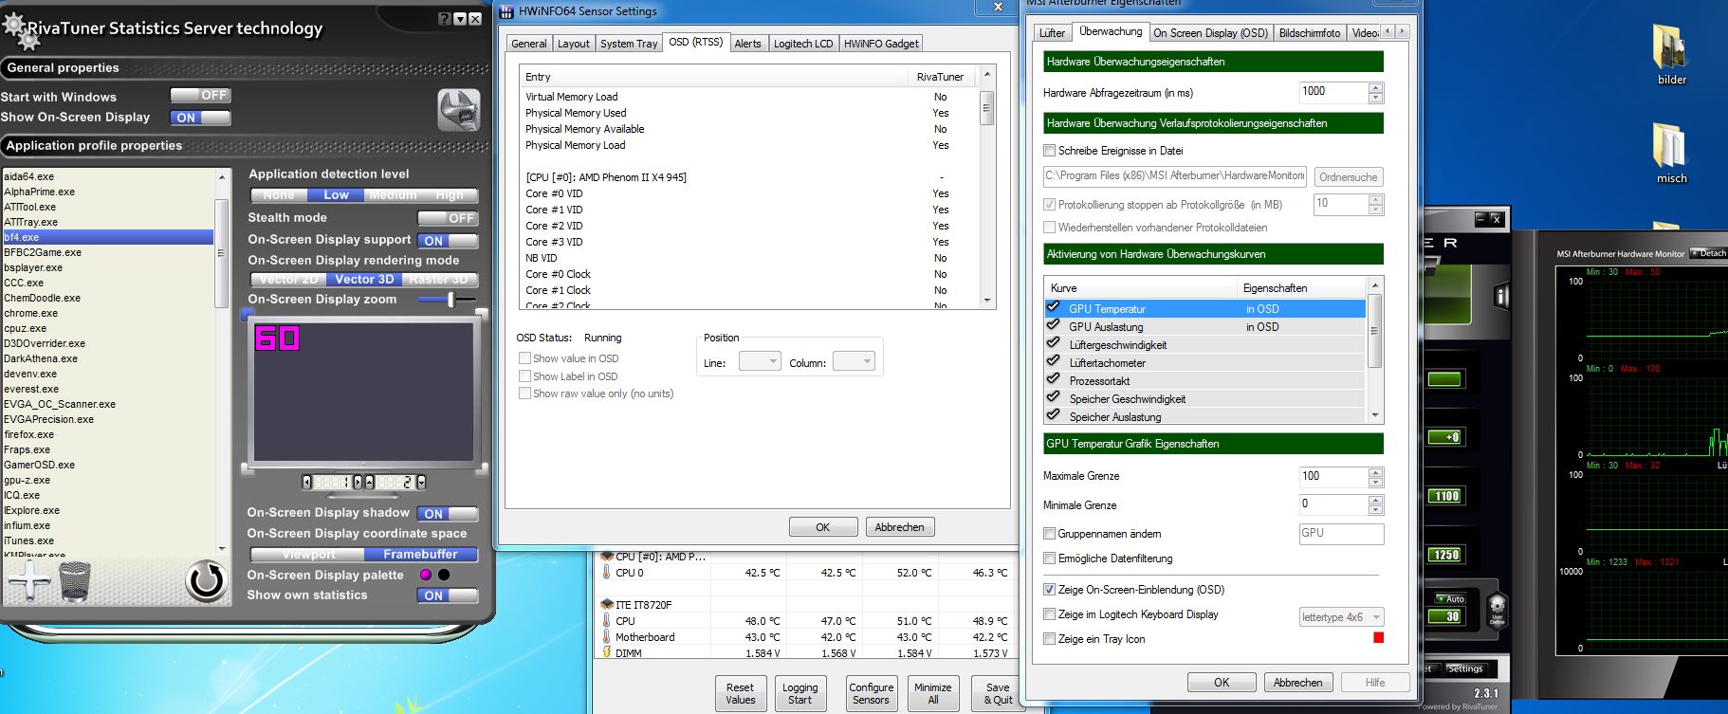1728x714 pixels.
Task: Click the DIMM voltage sensor icon
Action: [606, 652]
